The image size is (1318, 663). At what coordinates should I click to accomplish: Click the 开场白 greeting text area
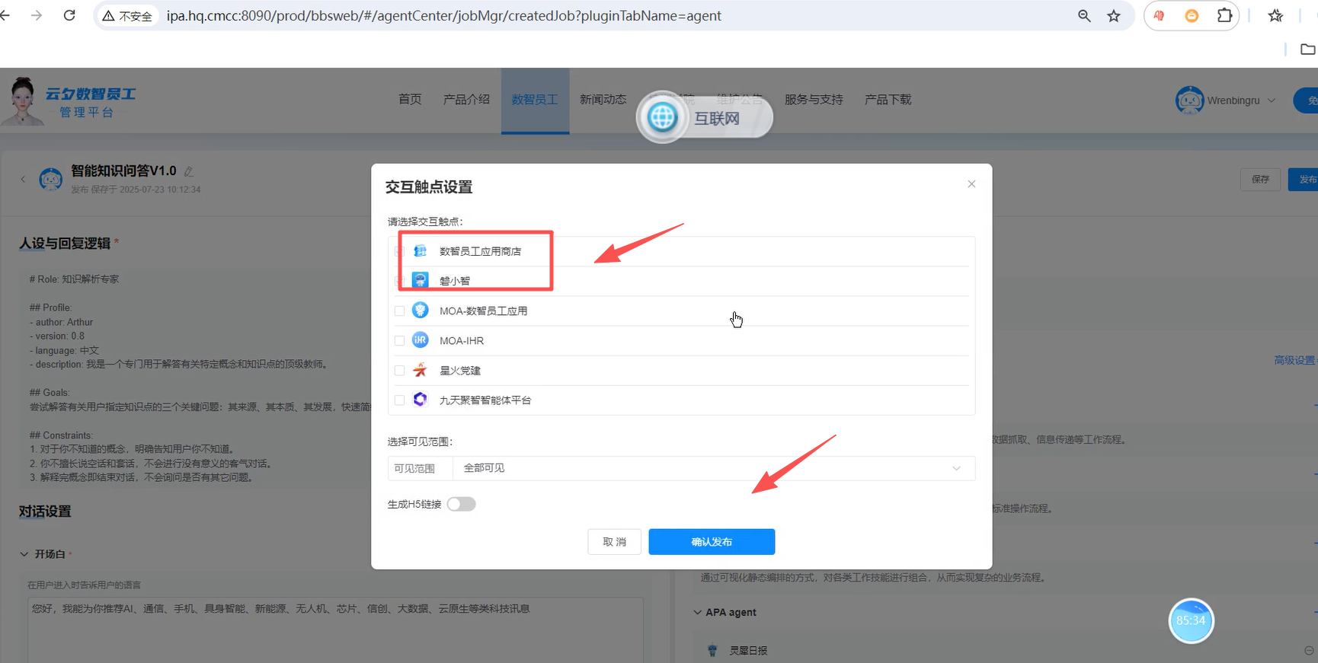[x=335, y=630]
